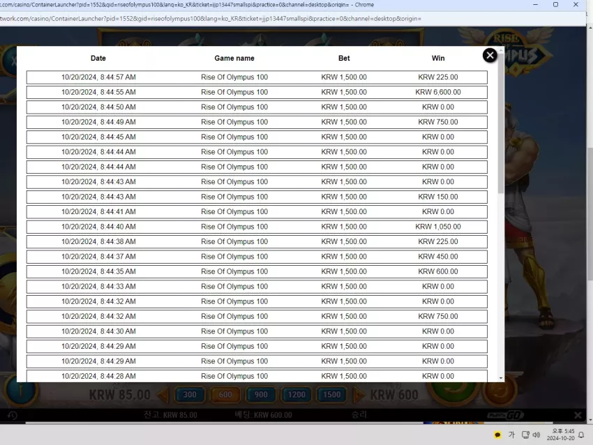Screen dimensions: 593x445
Task: Close the game history popup
Action: pos(490,56)
